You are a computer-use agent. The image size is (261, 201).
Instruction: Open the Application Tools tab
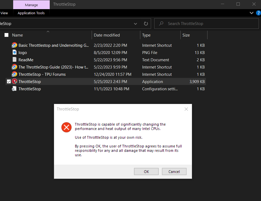tap(31, 13)
